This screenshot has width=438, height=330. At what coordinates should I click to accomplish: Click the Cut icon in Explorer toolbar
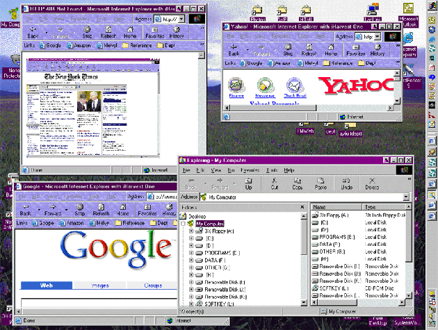[x=275, y=183]
